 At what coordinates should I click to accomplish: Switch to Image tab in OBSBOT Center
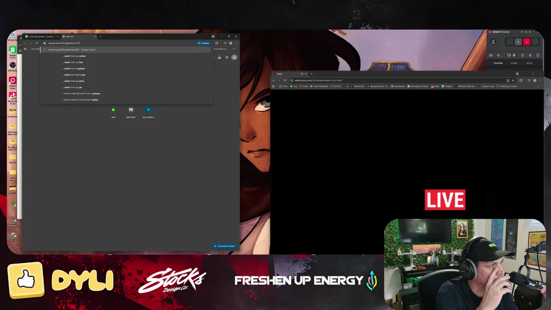click(514, 63)
